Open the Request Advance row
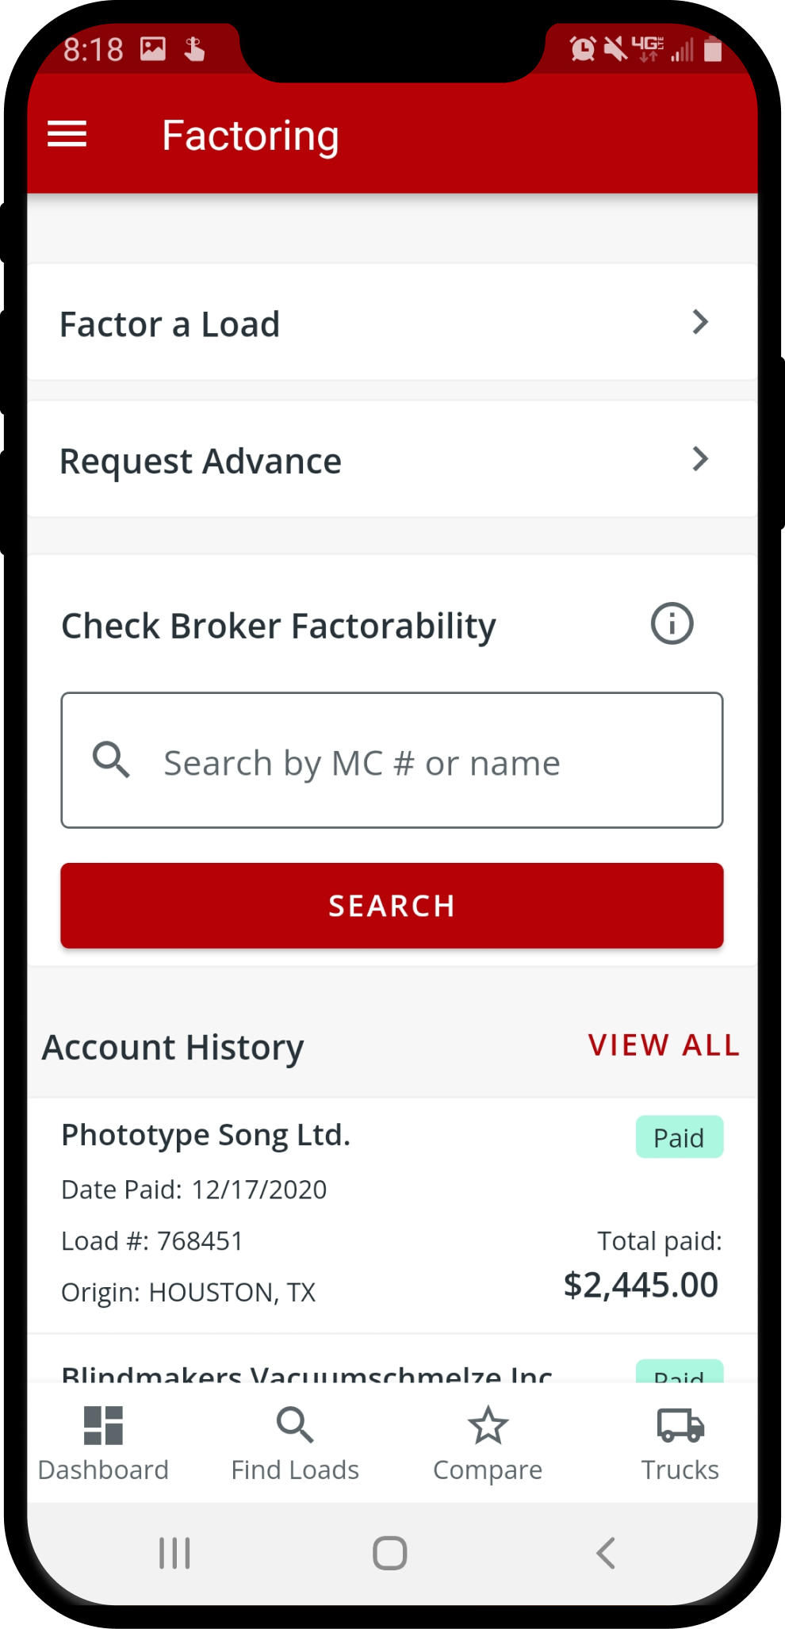This screenshot has height=1629, width=785. coord(392,460)
